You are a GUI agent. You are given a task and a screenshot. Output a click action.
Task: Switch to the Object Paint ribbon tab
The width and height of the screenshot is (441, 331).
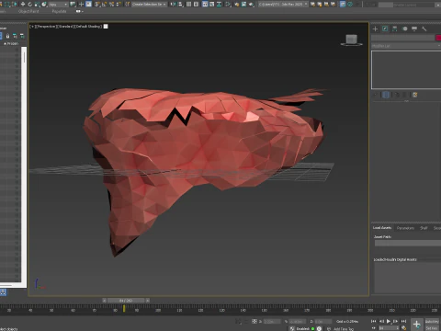[28, 11]
